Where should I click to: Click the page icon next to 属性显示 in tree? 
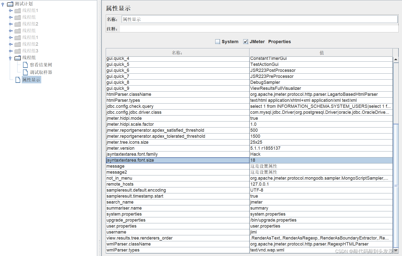[x=18, y=80]
